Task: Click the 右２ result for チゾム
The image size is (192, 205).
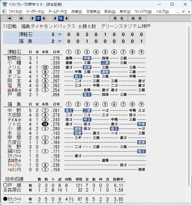Action: tap(78, 76)
